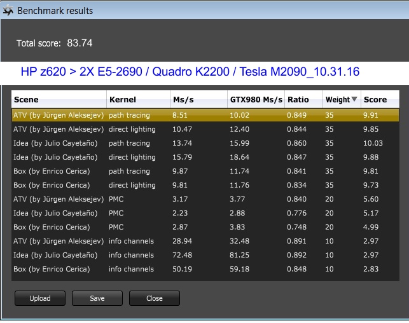Click the GTX980 value 59.18
Viewport: 409px width, 323px height.
(x=239, y=269)
